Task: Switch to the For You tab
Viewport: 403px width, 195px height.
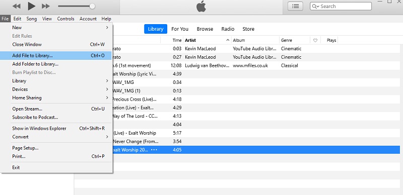Action: click(x=180, y=29)
